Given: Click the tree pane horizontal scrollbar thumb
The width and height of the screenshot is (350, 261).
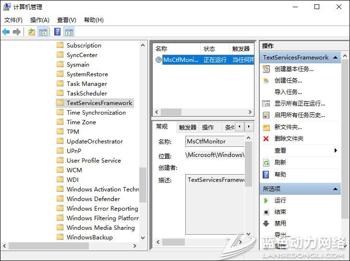Looking at the screenshot, I should (48, 246).
